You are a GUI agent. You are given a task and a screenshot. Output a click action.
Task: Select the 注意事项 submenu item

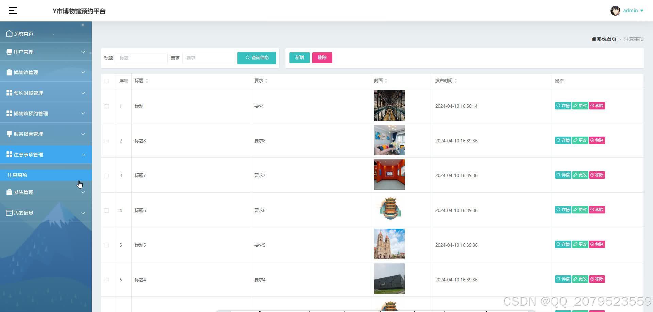(46, 175)
